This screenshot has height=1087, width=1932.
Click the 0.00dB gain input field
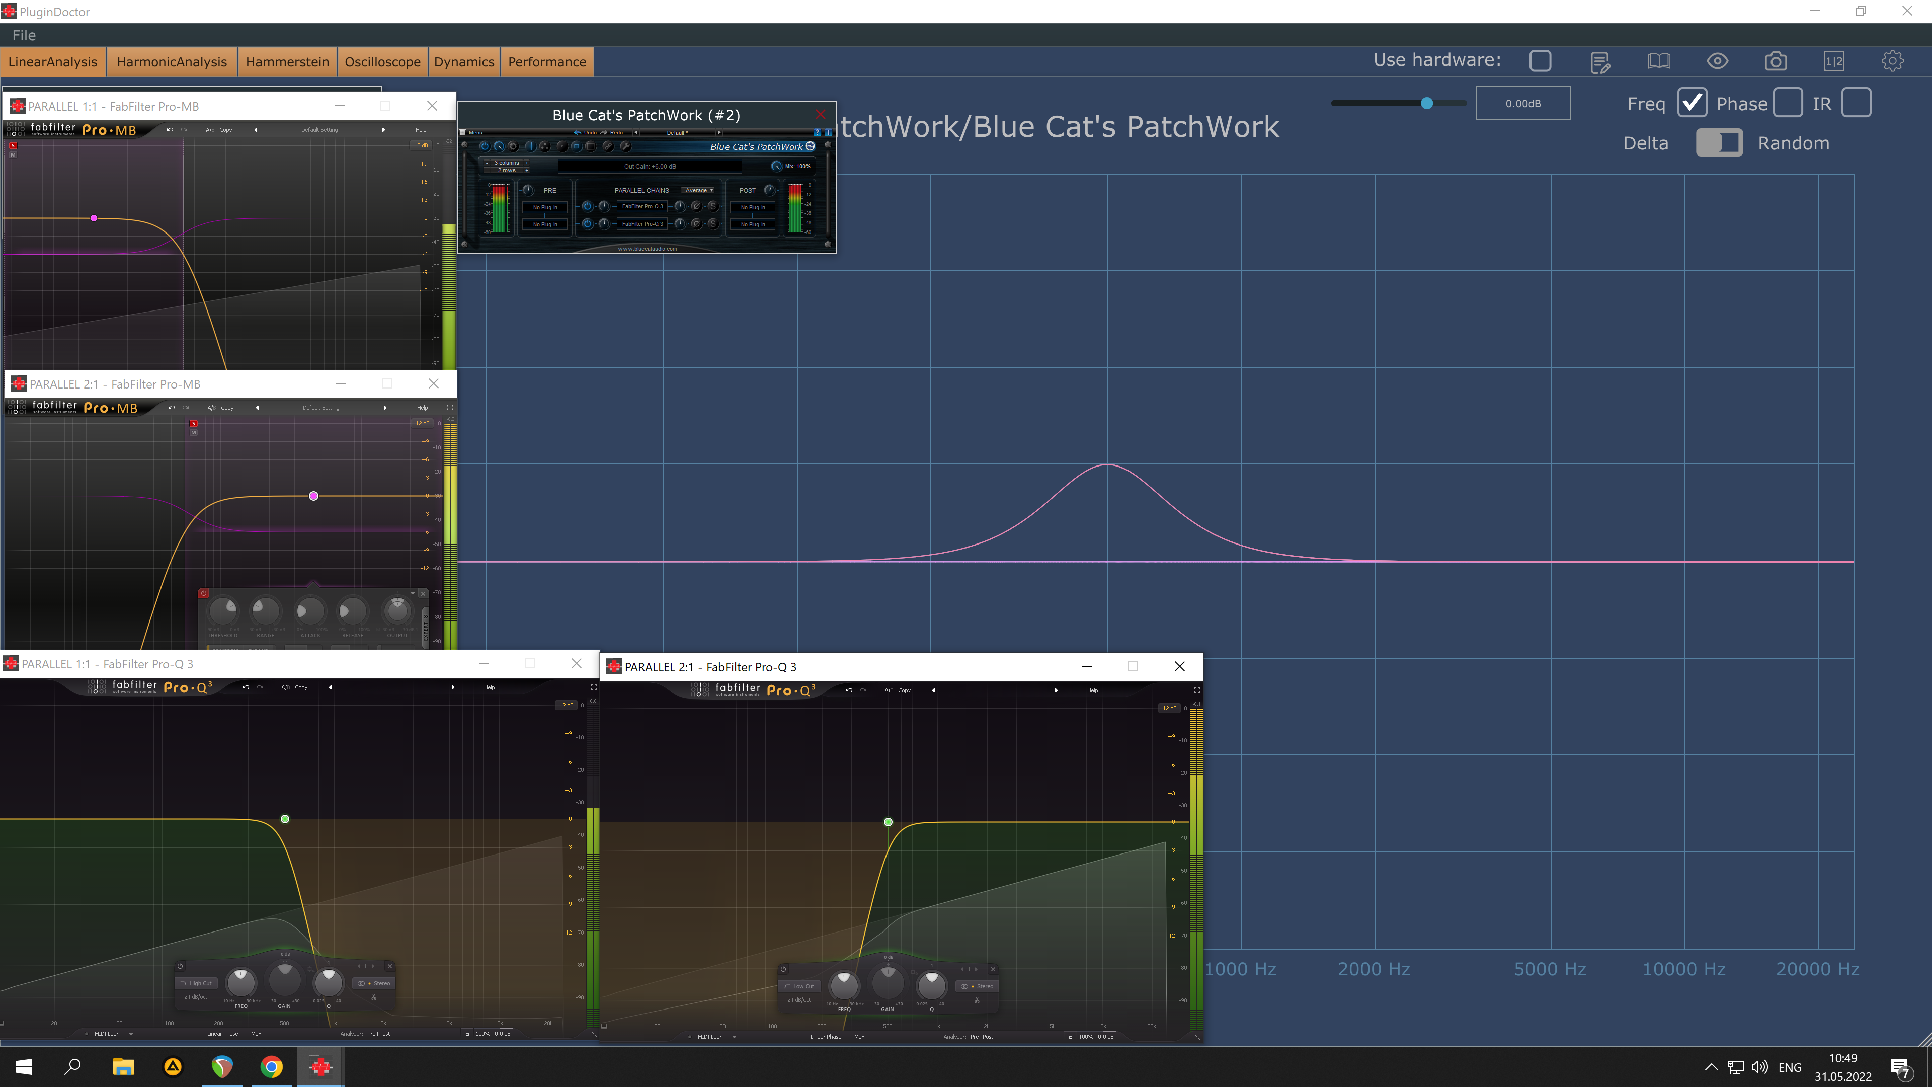click(1523, 104)
